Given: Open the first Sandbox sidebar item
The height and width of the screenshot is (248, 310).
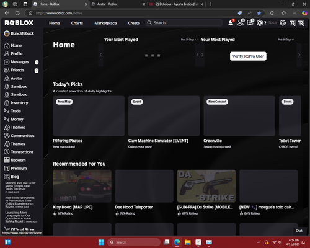Looking at the screenshot, I should (15, 87).
